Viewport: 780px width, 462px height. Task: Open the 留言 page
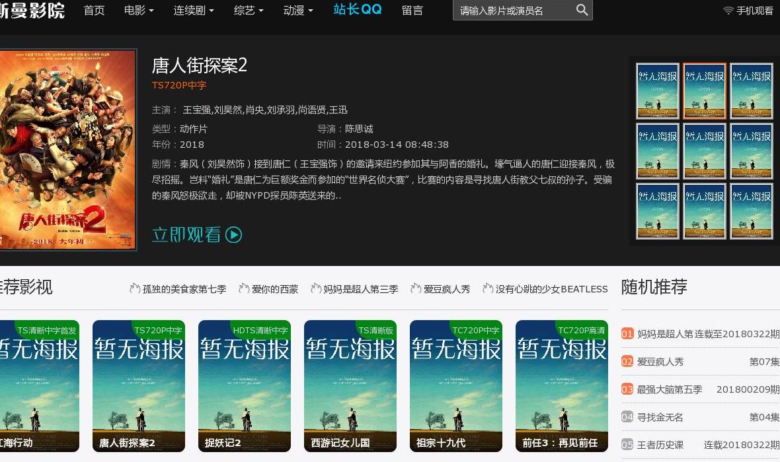pos(412,11)
